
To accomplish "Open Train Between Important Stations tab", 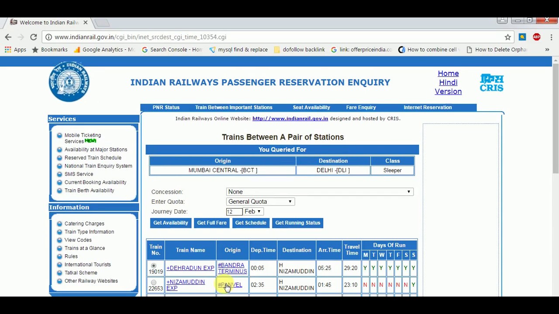I will tap(234, 107).
